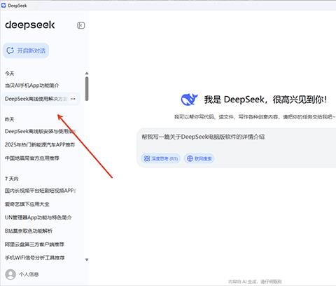
Task: Click the chat list scrollbar up arrow
Action: (87, 74)
